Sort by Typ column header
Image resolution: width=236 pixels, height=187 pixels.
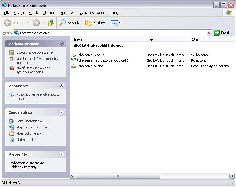click(x=166, y=39)
